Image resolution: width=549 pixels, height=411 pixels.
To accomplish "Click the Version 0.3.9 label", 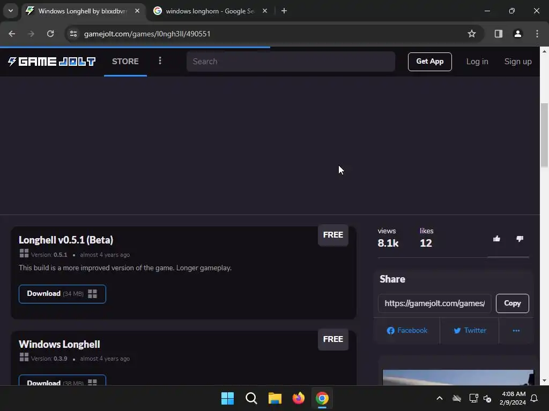I will (49, 359).
